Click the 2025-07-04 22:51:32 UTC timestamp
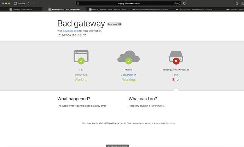Image resolution: width=244 pixels, height=147 pixels. [72, 35]
